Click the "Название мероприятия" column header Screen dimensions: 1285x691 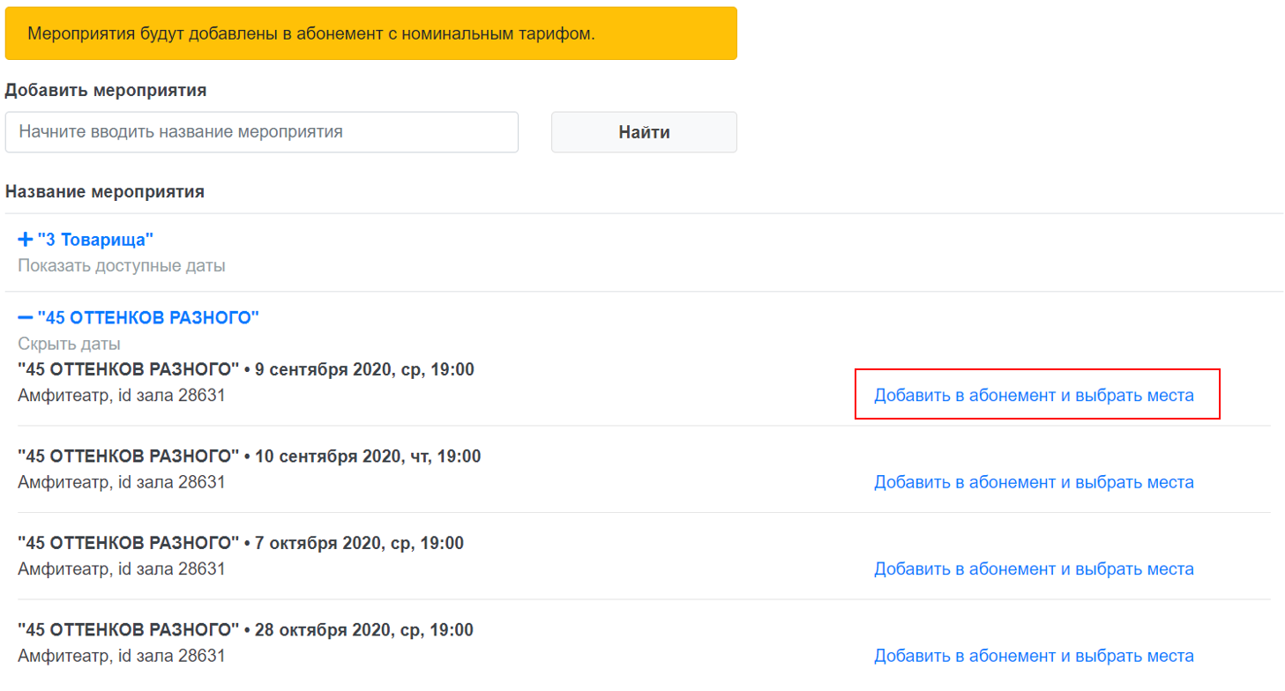(105, 191)
